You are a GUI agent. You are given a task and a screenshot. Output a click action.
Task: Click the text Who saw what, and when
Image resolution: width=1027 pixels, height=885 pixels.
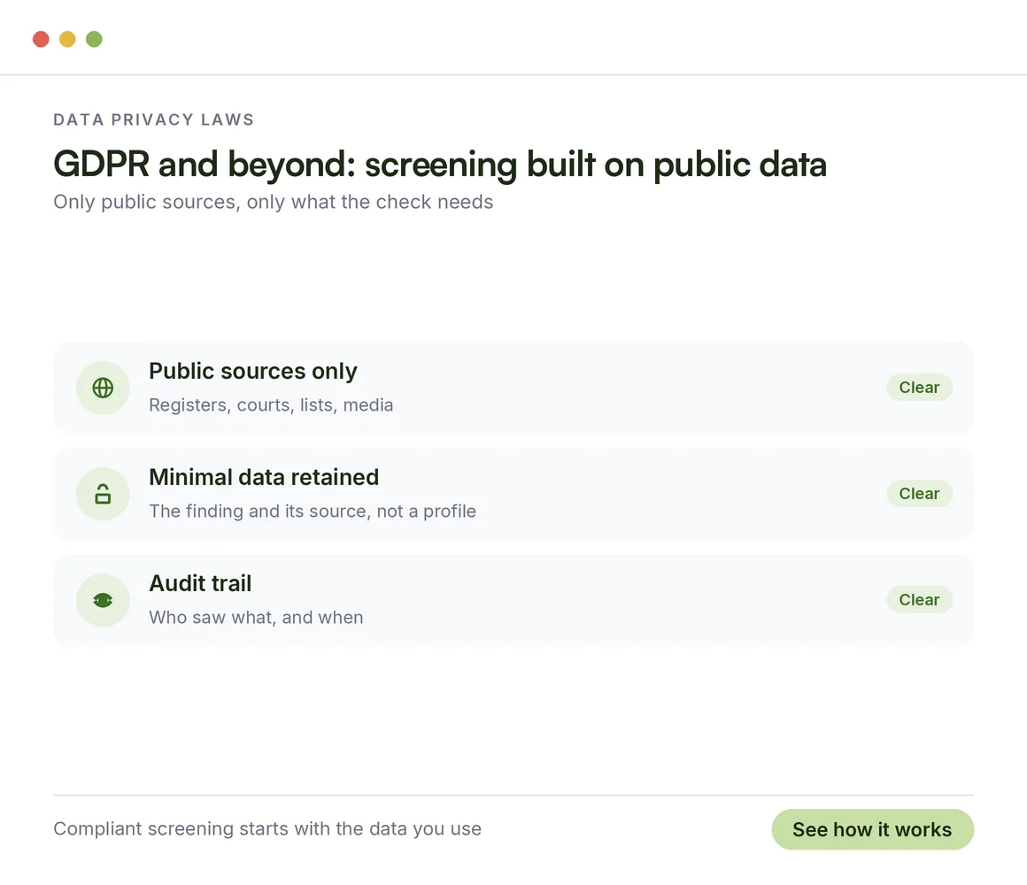[256, 617]
